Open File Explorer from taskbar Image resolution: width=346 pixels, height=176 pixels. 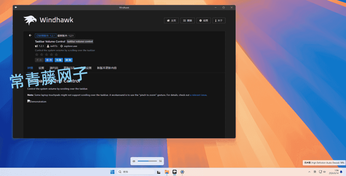coord(167,172)
